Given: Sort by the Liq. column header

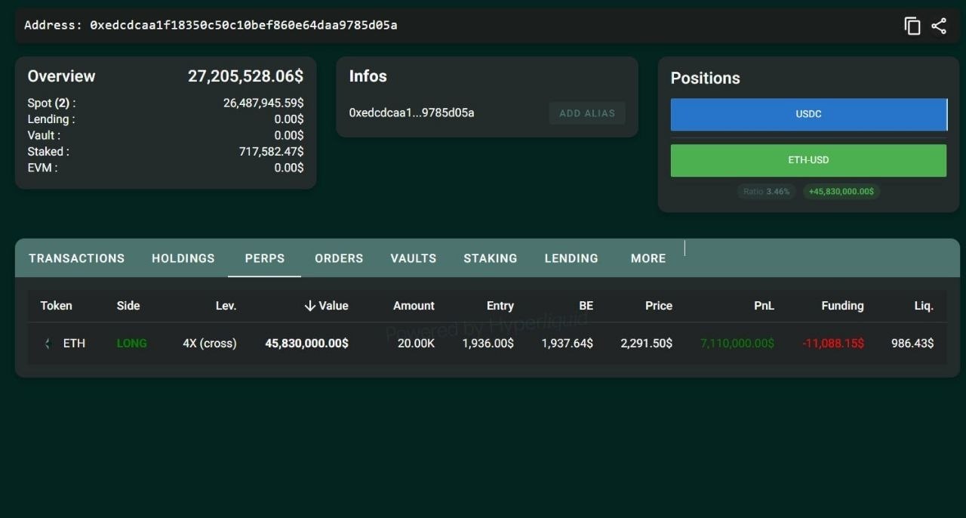Looking at the screenshot, I should (x=924, y=306).
